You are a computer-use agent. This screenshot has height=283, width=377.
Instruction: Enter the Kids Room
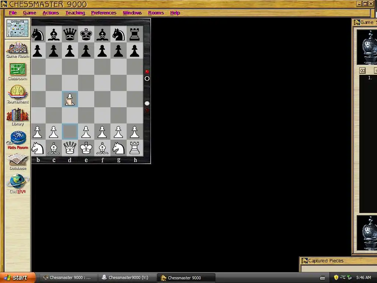coord(18,140)
